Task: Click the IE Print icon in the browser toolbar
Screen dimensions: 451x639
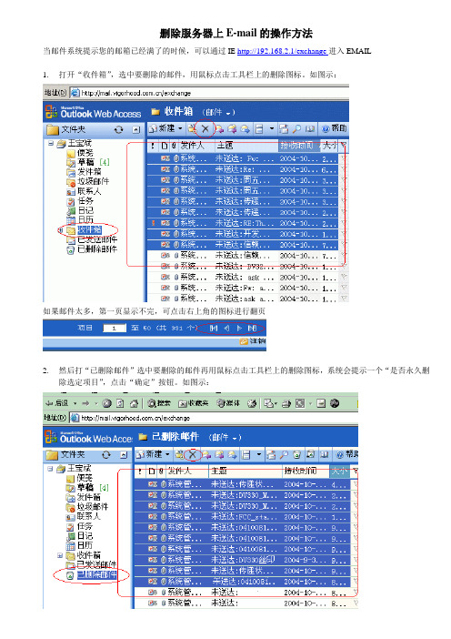Action: [286, 403]
